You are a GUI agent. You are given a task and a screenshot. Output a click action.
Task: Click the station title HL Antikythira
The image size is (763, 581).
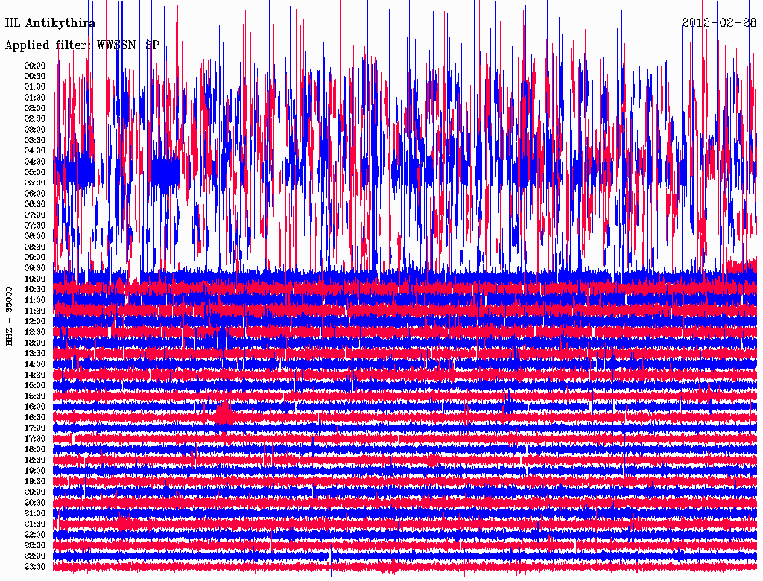pos(50,23)
